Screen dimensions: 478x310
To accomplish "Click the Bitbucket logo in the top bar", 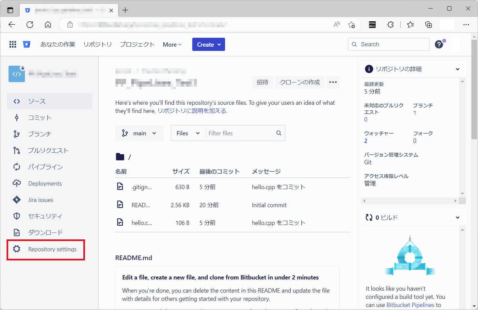I will [x=27, y=44].
